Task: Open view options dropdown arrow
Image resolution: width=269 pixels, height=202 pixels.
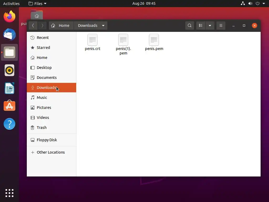Action: (x=210, y=26)
